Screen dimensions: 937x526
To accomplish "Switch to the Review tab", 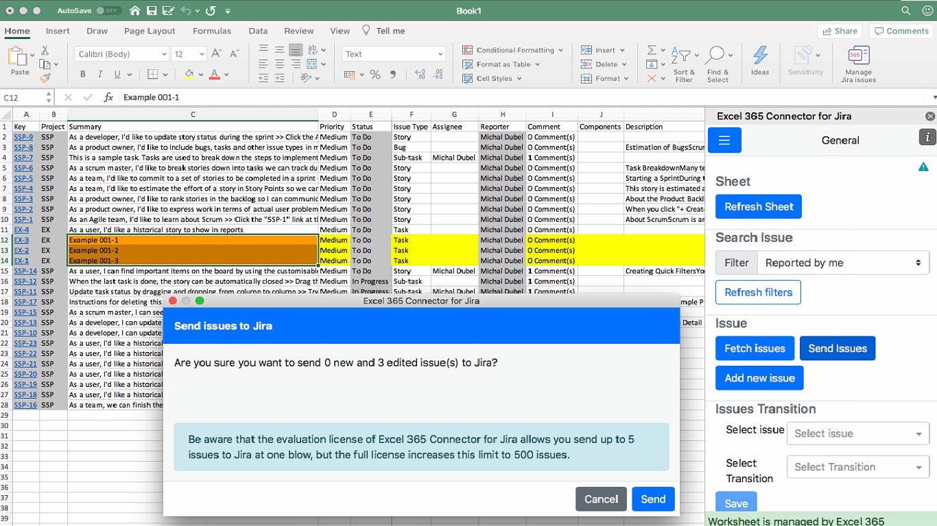I will (299, 31).
